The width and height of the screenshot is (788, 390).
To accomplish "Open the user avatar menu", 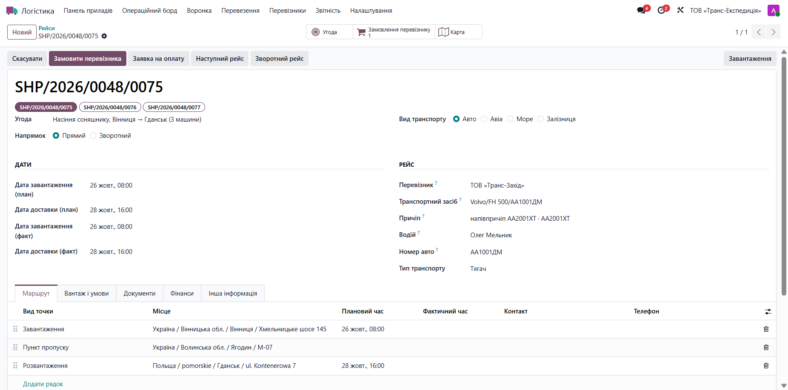I will 773,11.
